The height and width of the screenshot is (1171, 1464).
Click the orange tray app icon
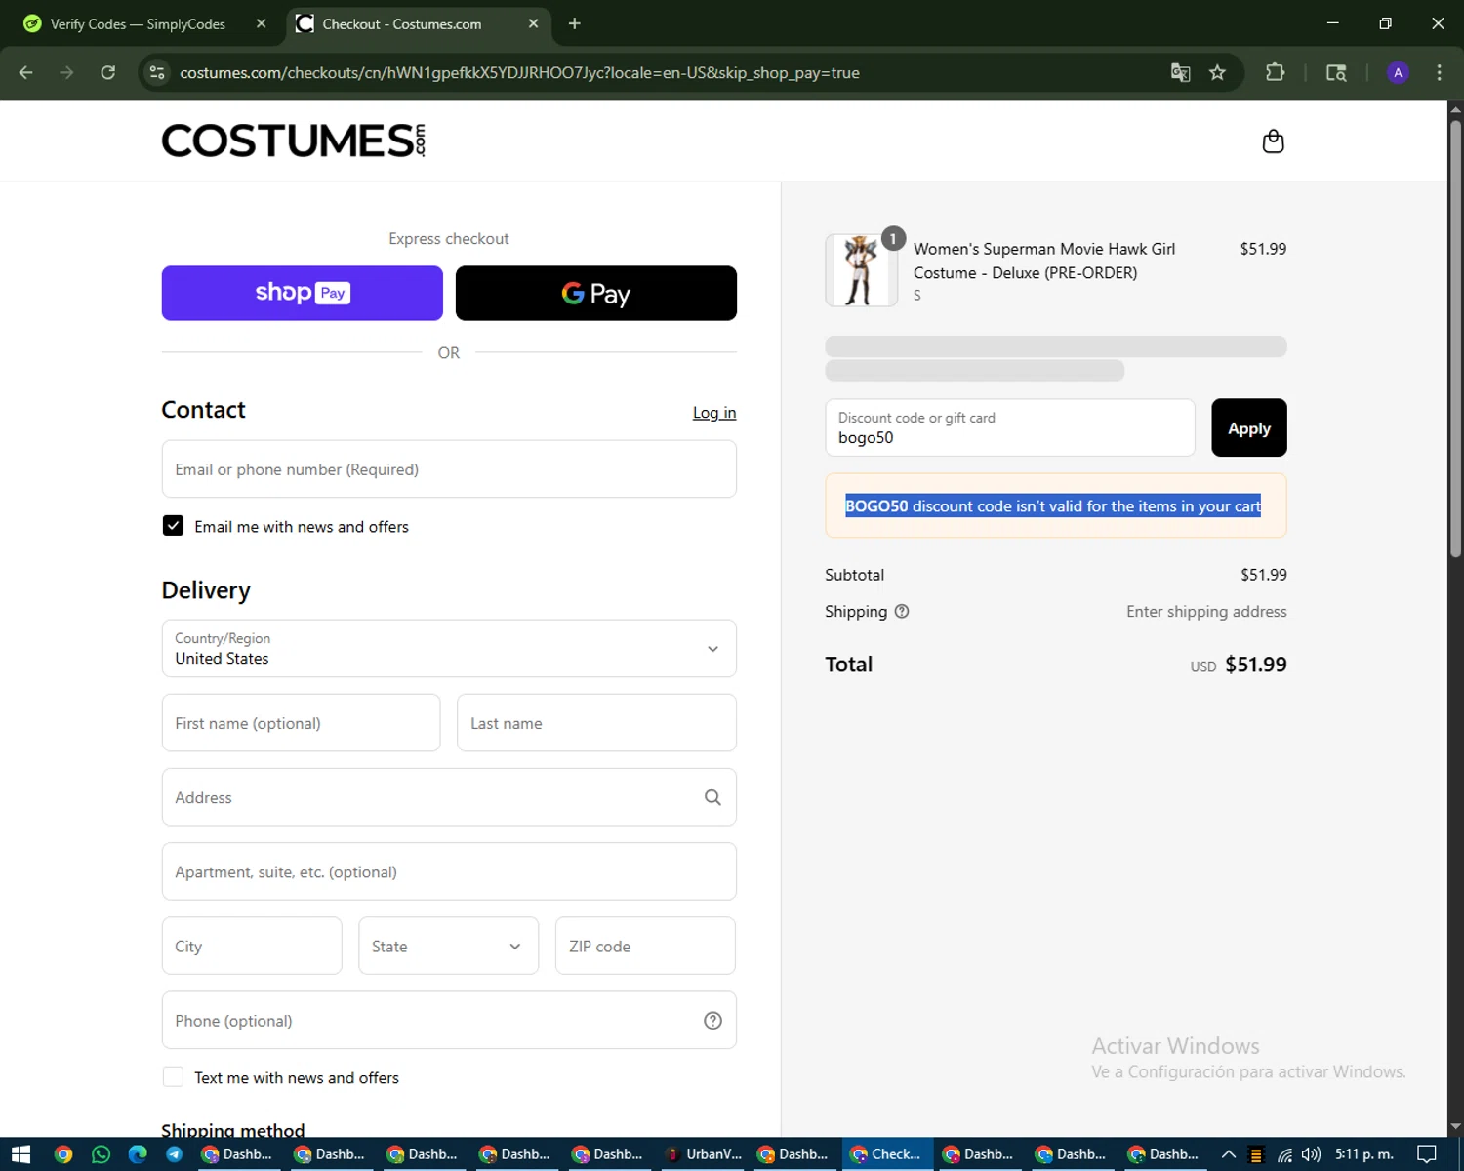point(1256,1155)
